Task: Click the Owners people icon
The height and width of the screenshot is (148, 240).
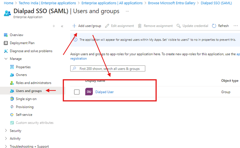Action: click(x=12, y=75)
